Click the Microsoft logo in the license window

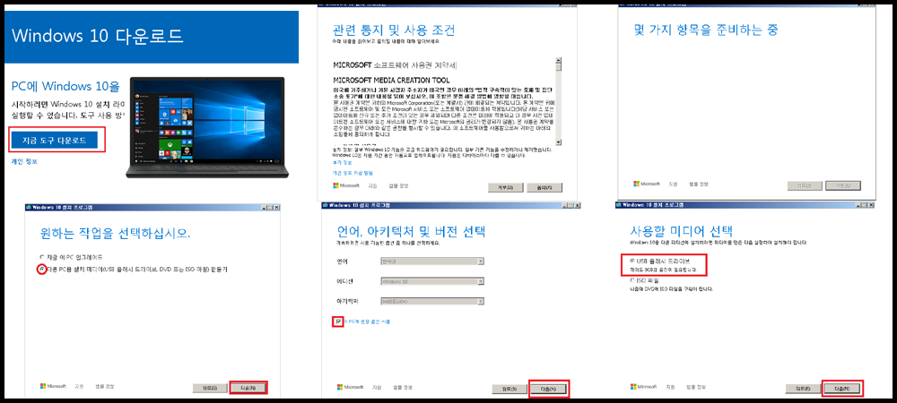pos(346,185)
